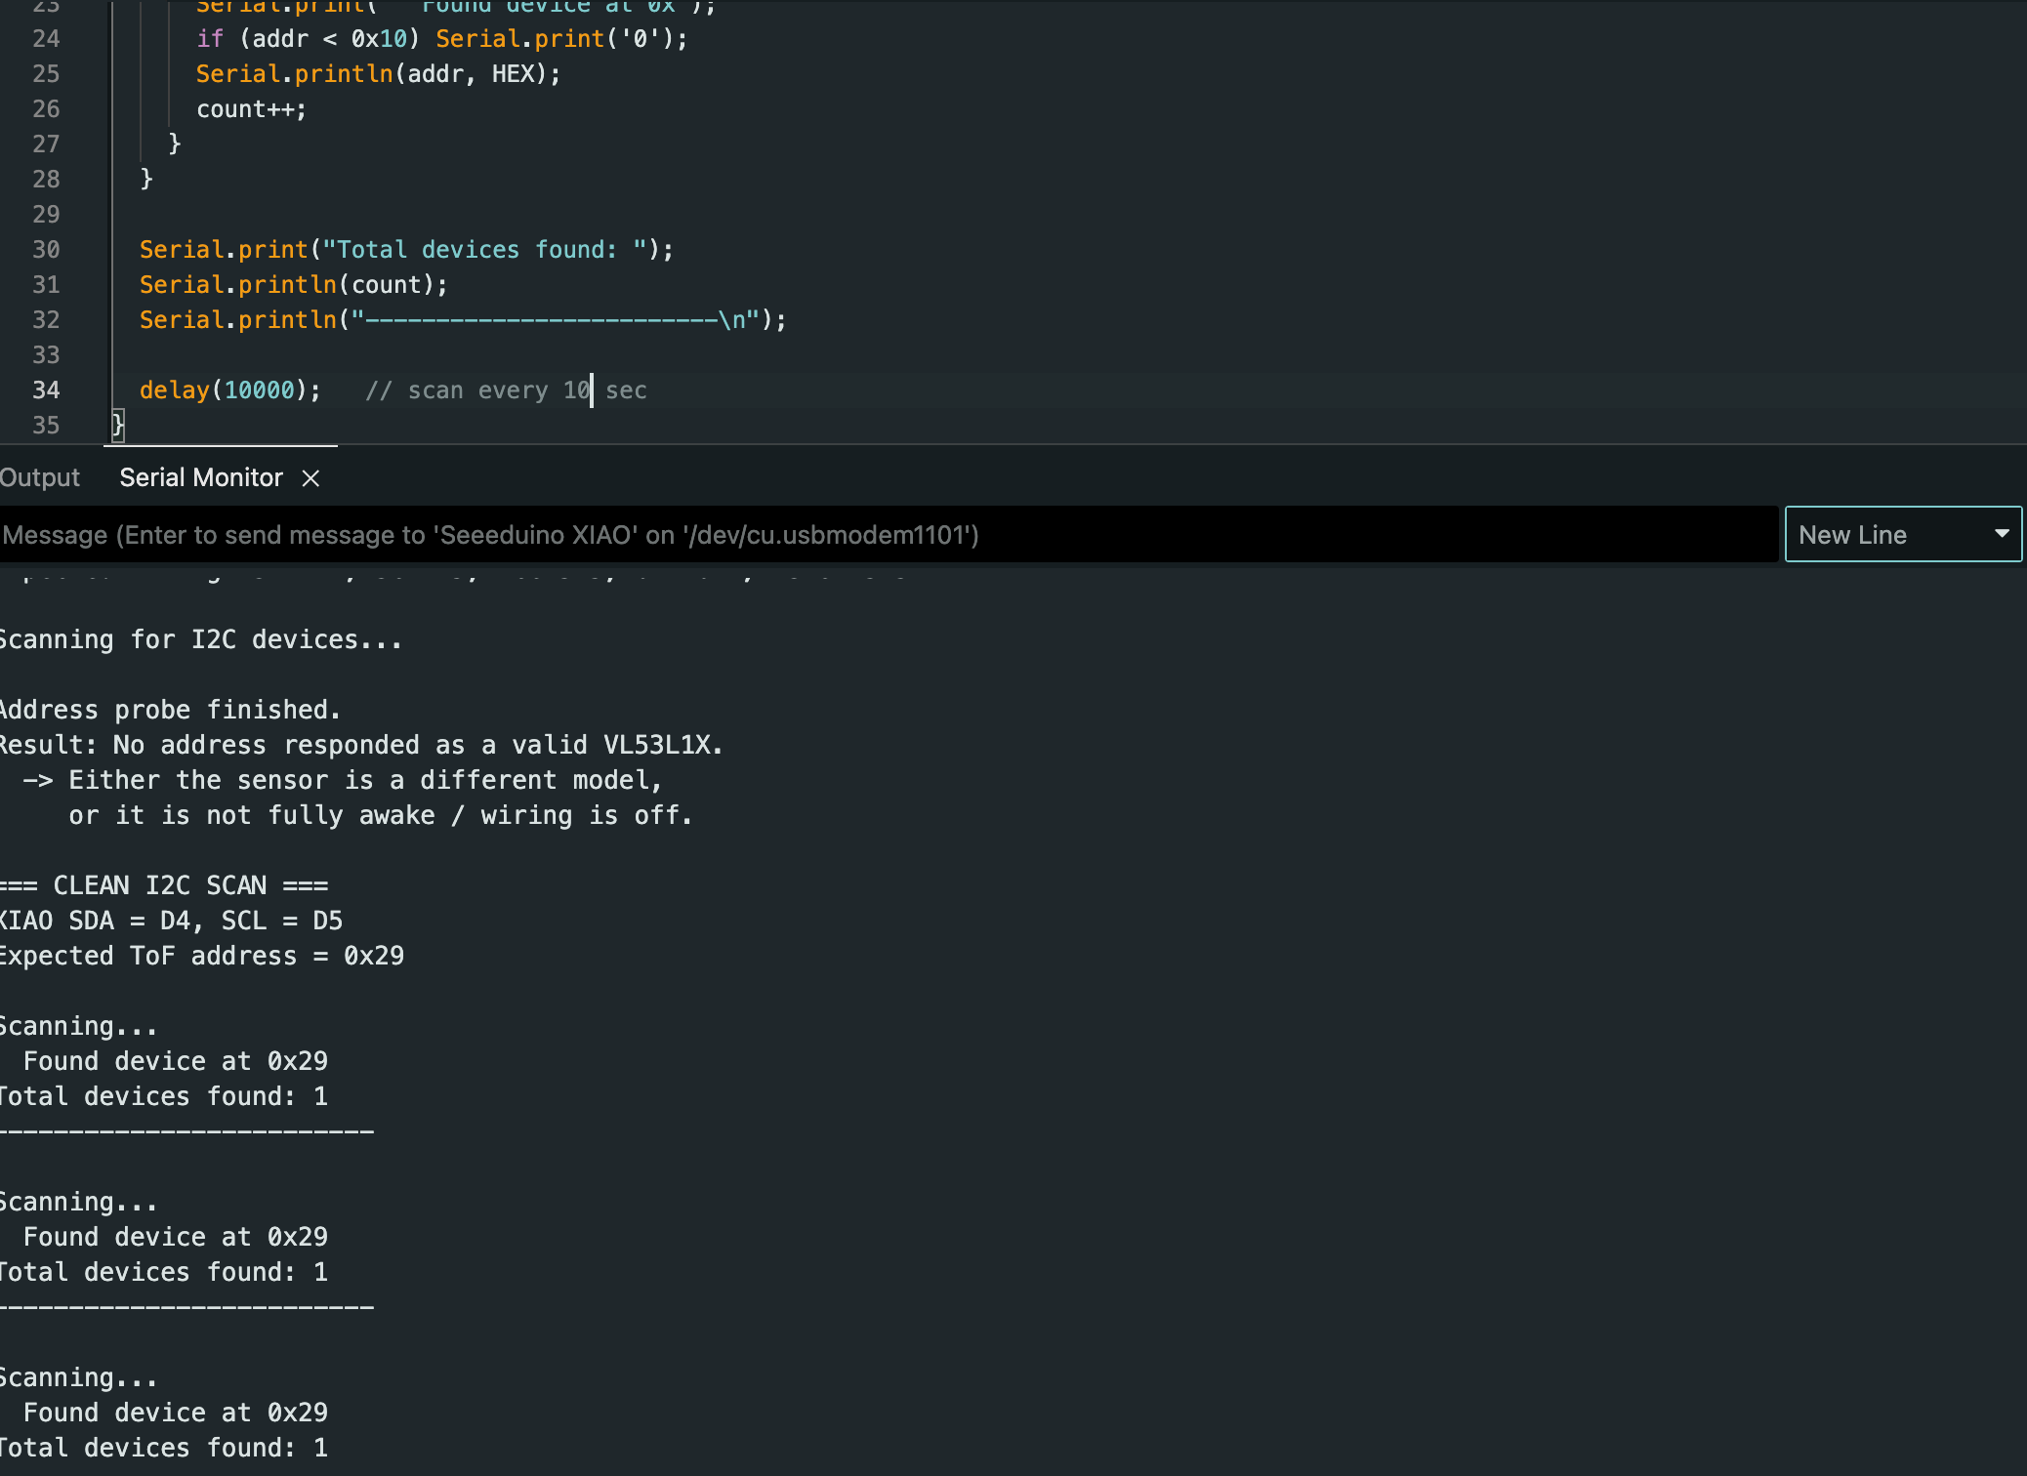The height and width of the screenshot is (1476, 2027).
Task: Focus the serial Message input field
Action: pos(879,535)
